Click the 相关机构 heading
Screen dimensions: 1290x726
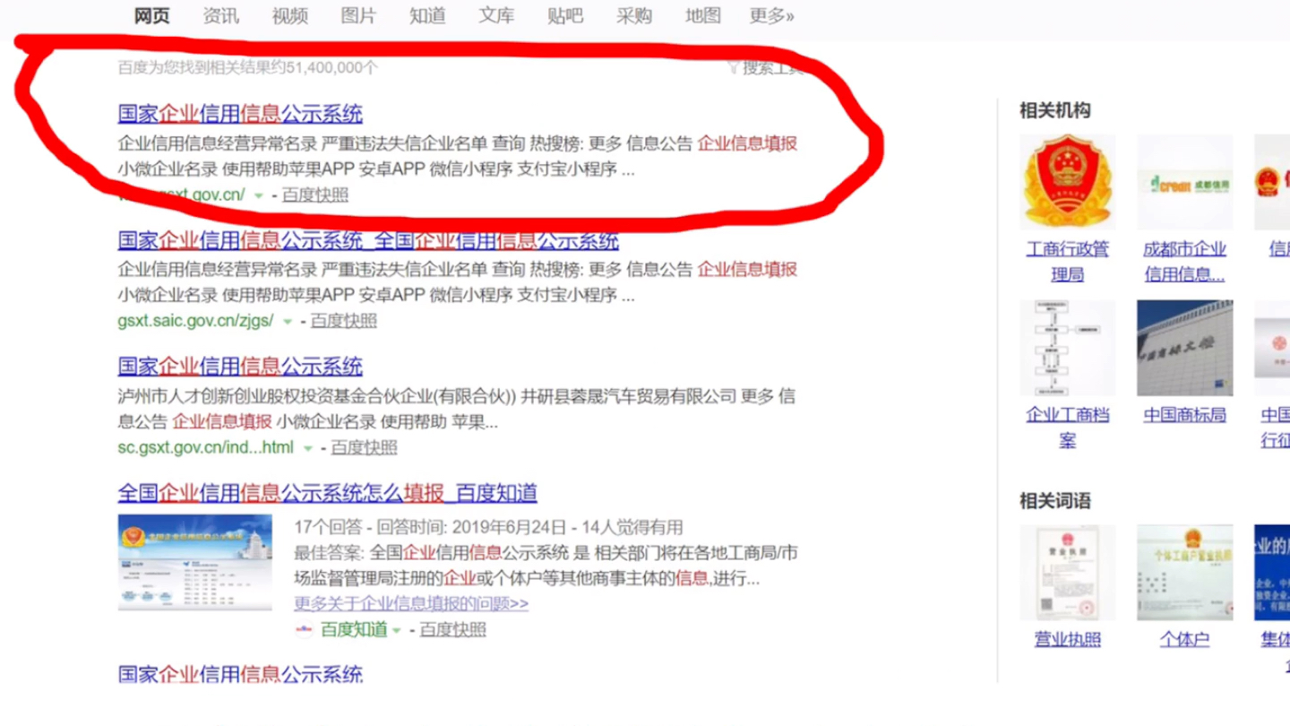click(1055, 110)
